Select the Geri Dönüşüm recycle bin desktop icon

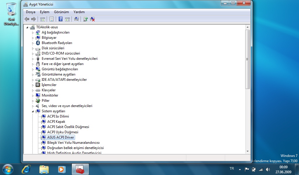[11, 14]
